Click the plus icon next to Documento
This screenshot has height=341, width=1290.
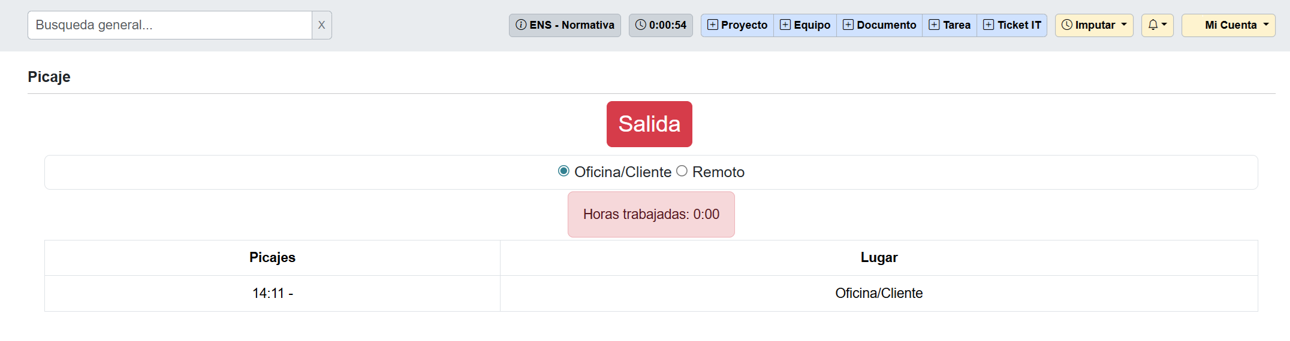click(848, 25)
